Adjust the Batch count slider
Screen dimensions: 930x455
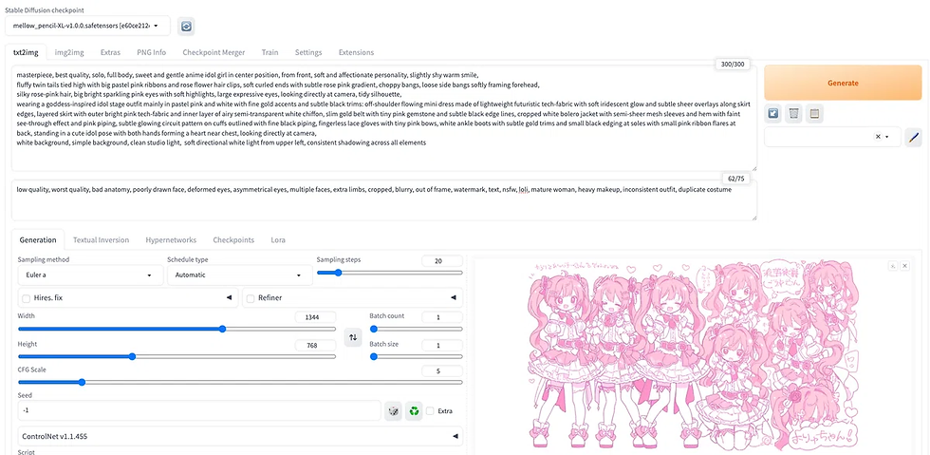[x=417, y=329]
